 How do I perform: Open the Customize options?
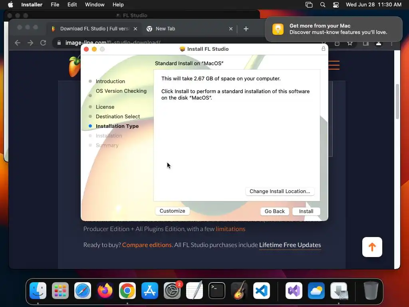pos(172,211)
